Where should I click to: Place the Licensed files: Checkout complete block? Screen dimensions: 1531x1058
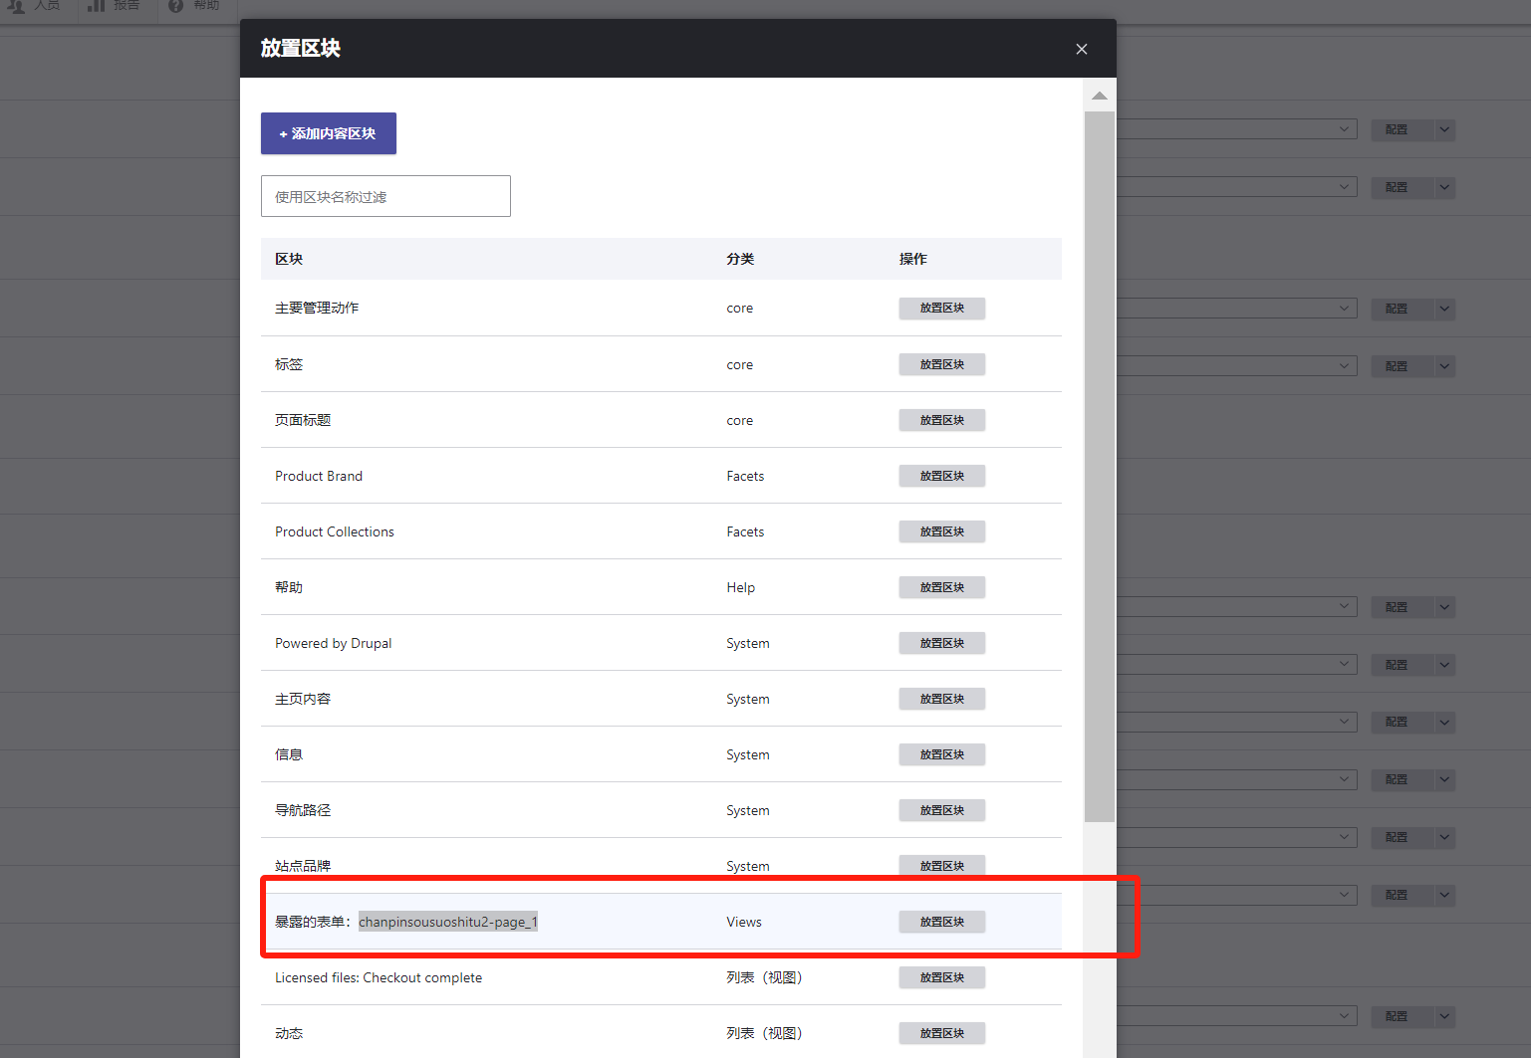(942, 977)
